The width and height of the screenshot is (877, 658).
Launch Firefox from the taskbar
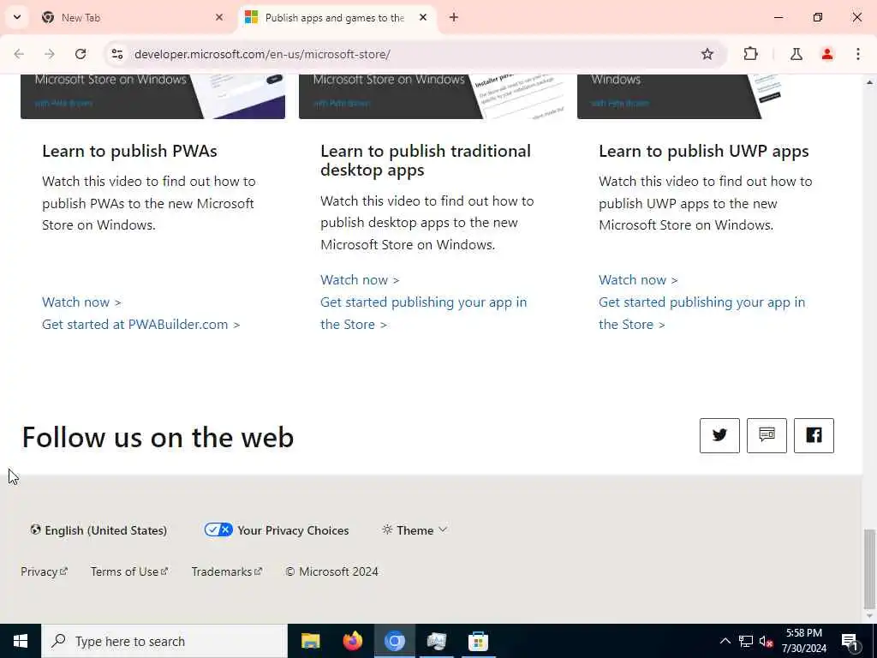tap(352, 641)
